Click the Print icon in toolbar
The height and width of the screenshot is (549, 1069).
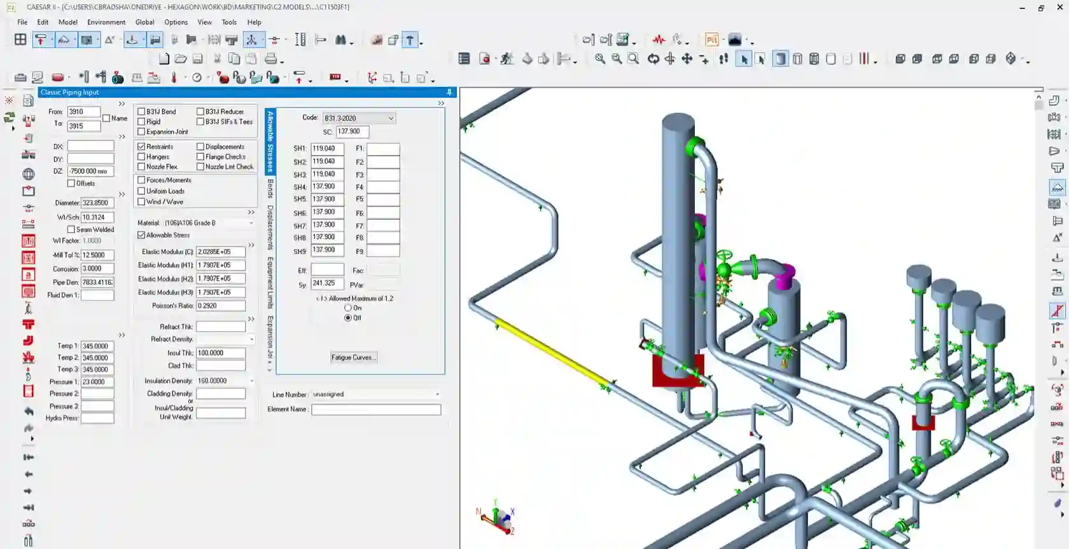(271, 59)
